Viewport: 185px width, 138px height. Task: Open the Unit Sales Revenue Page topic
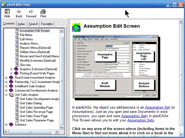click(36, 112)
